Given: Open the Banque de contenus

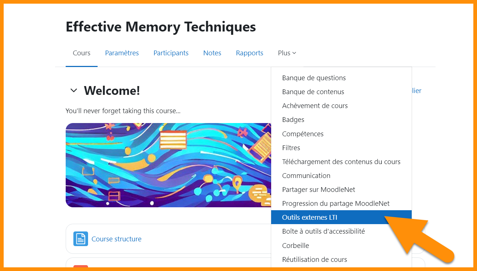Looking at the screenshot, I should 313,92.
